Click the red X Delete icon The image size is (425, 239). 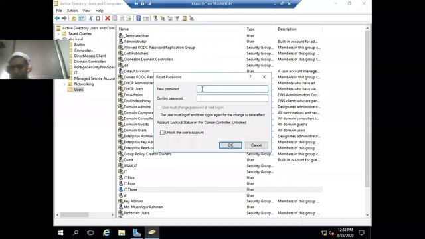point(108,18)
